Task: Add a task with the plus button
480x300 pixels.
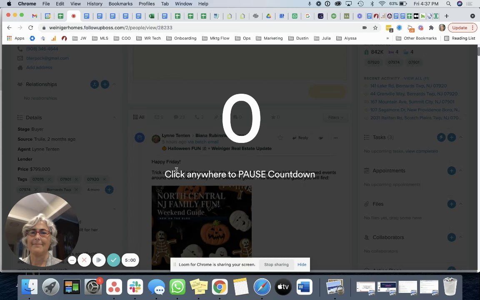Action: point(452,137)
